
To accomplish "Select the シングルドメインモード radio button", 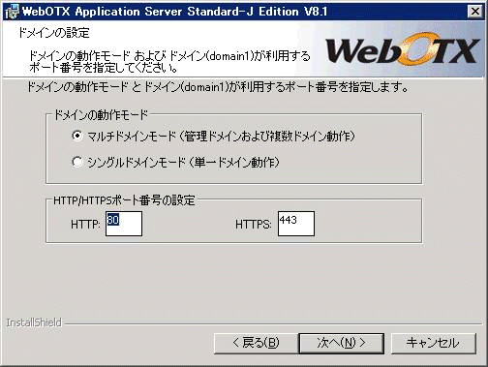I will [x=77, y=162].
